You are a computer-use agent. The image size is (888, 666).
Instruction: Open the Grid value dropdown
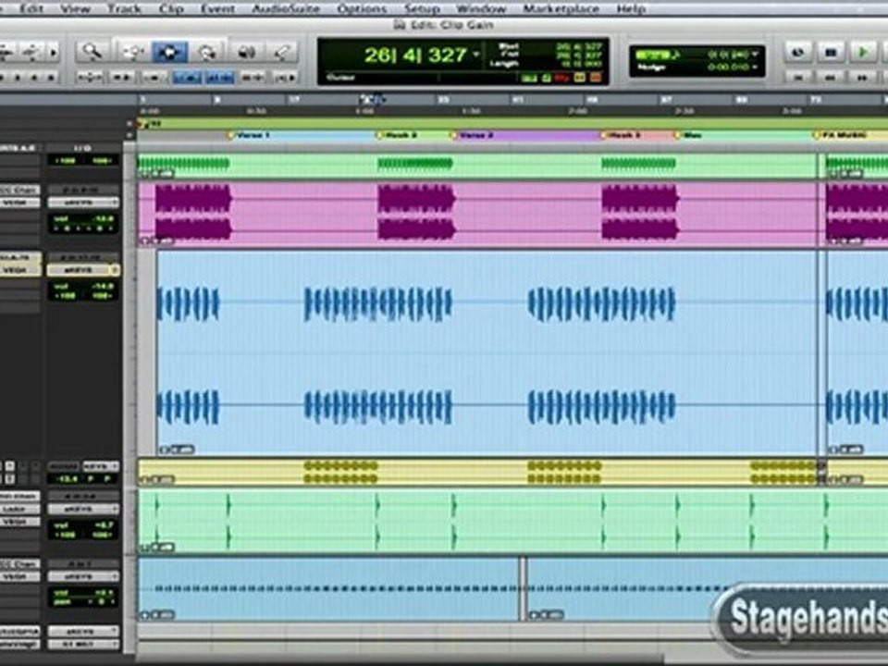tap(755, 55)
